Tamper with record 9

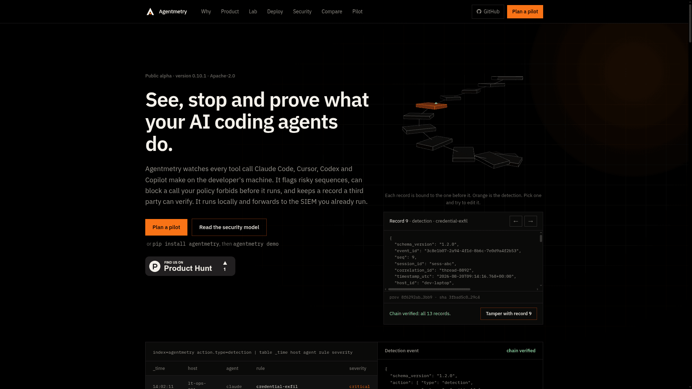509,314
